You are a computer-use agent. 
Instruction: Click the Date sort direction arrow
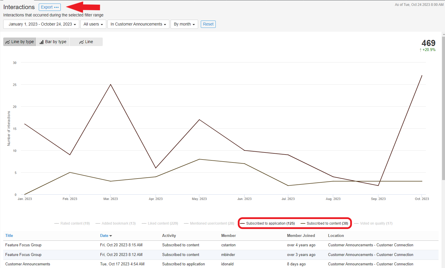[111, 236]
